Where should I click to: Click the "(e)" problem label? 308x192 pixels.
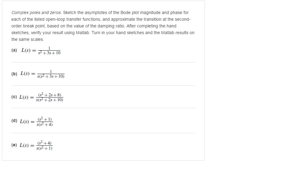[14, 145]
